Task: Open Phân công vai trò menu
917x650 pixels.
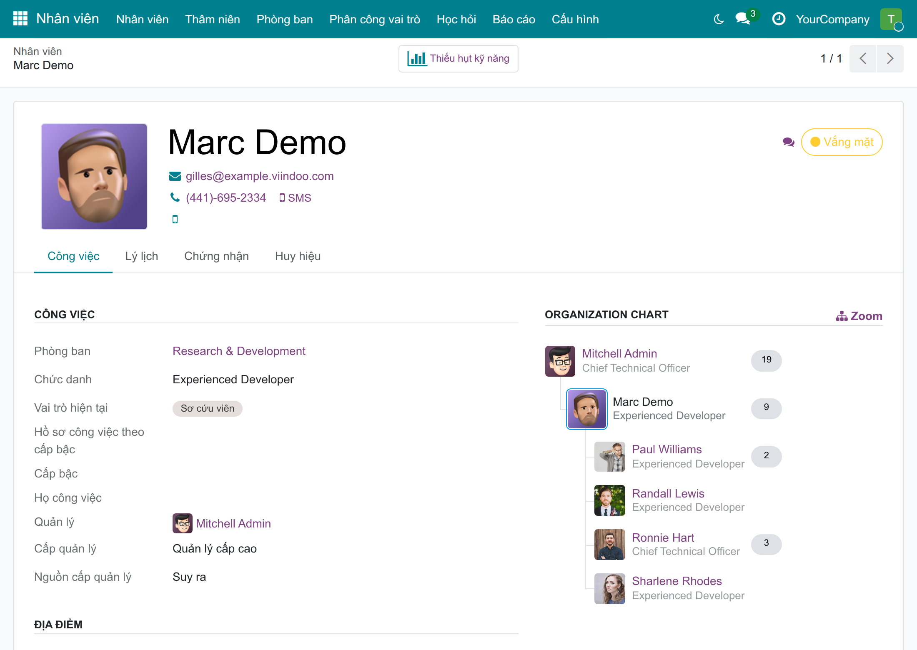Action: (x=375, y=19)
